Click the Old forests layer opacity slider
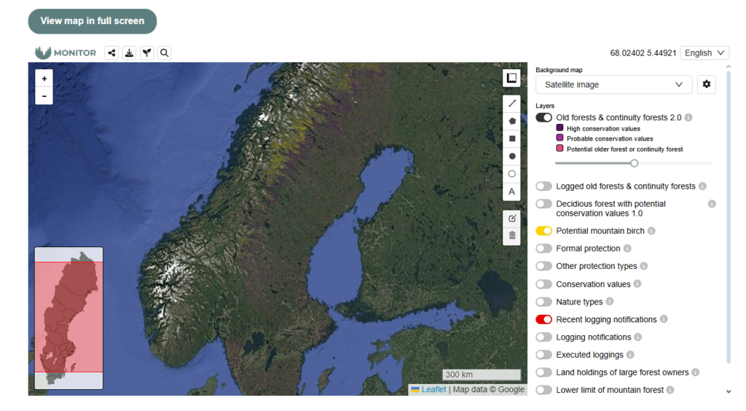The image size is (746, 411). click(x=634, y=163)
